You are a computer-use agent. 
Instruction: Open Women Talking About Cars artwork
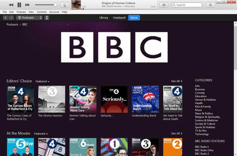point(83,99)
